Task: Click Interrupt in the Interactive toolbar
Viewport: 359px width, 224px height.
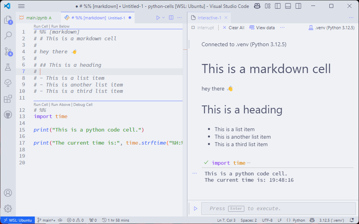Action: click(x=202, y=28)
